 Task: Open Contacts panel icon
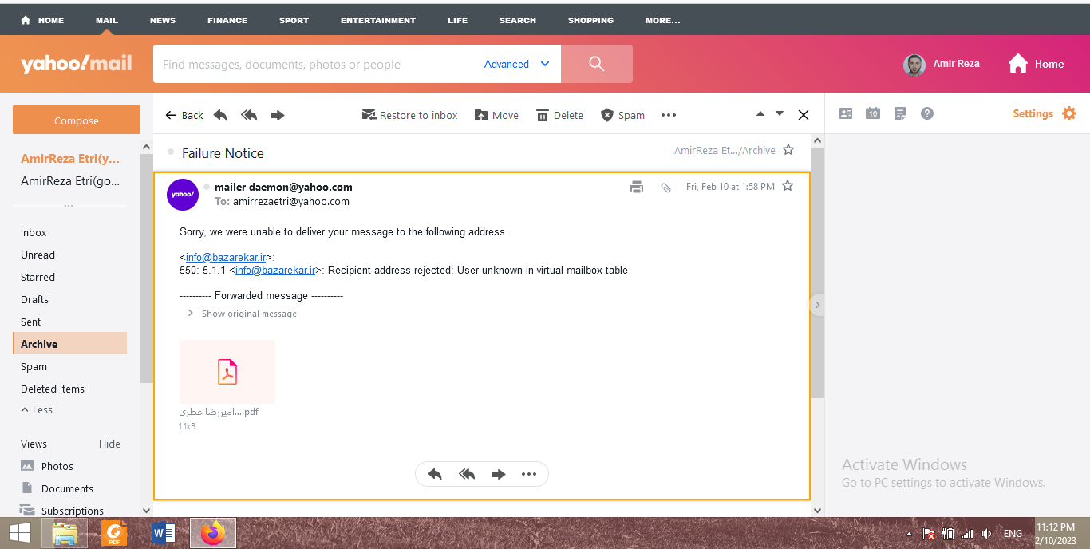click(846, 113)
